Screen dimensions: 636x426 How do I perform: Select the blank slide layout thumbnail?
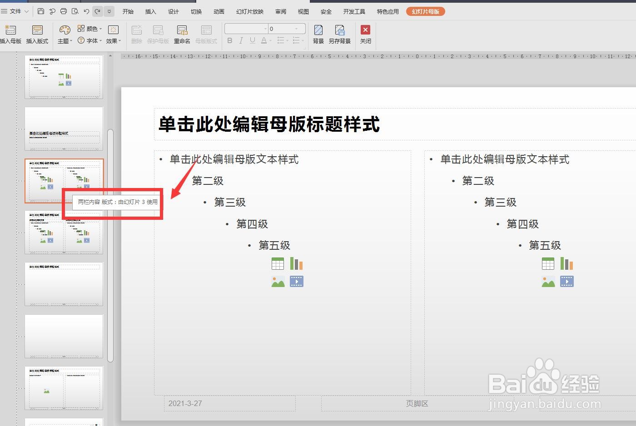[64, 336]
